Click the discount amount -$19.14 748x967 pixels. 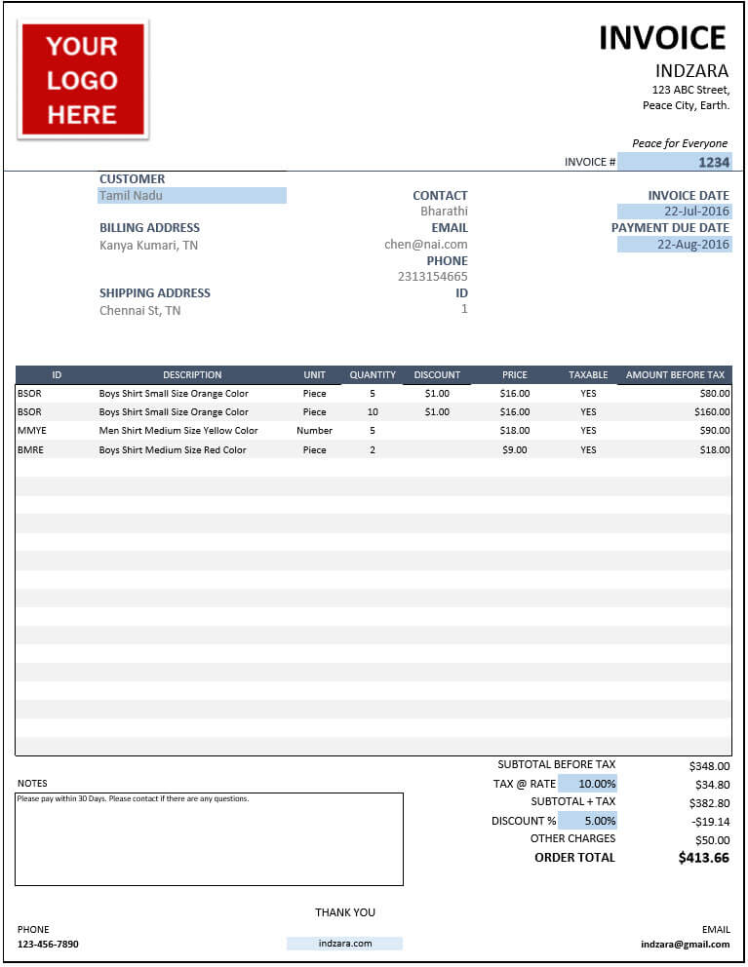point(710,822)
